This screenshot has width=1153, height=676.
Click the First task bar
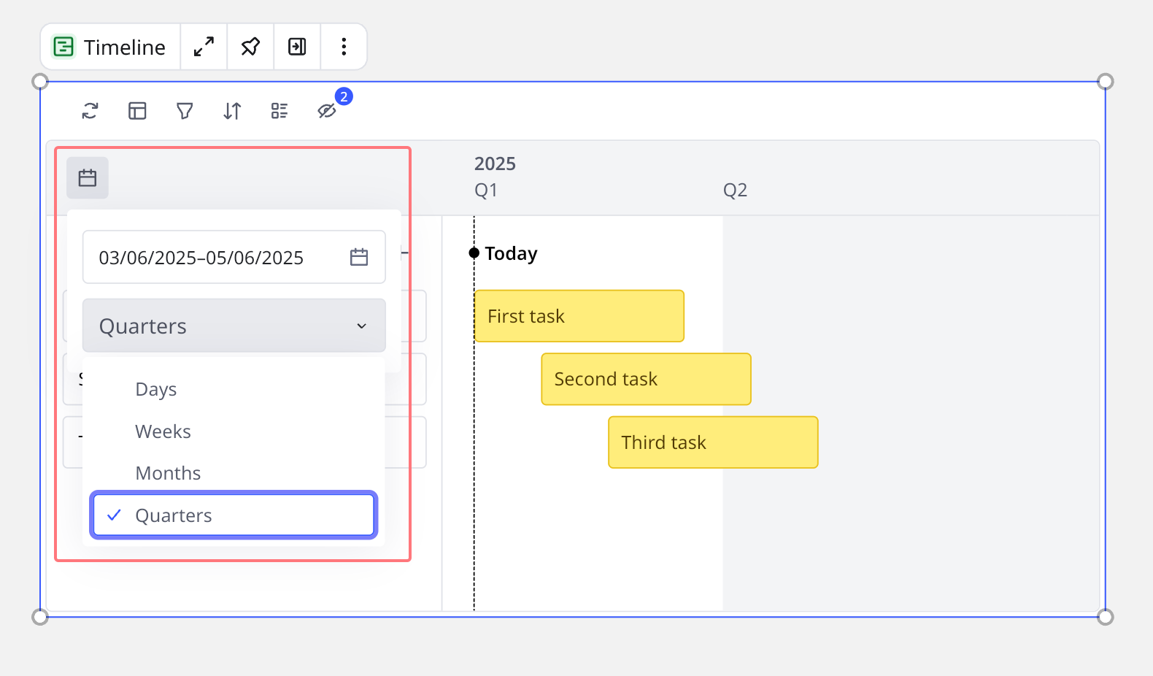(579, 316)
